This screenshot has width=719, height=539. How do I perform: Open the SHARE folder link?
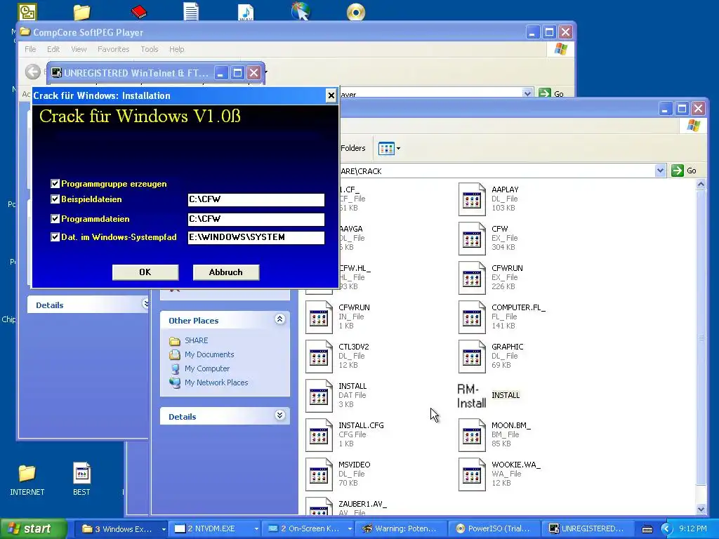[197, 340]
